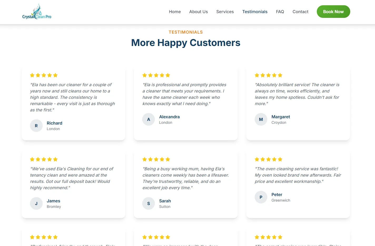This screenshot has width=375, height=246.
Task: Click the first star on Alexandra's rating
Action: pos(144,75)
